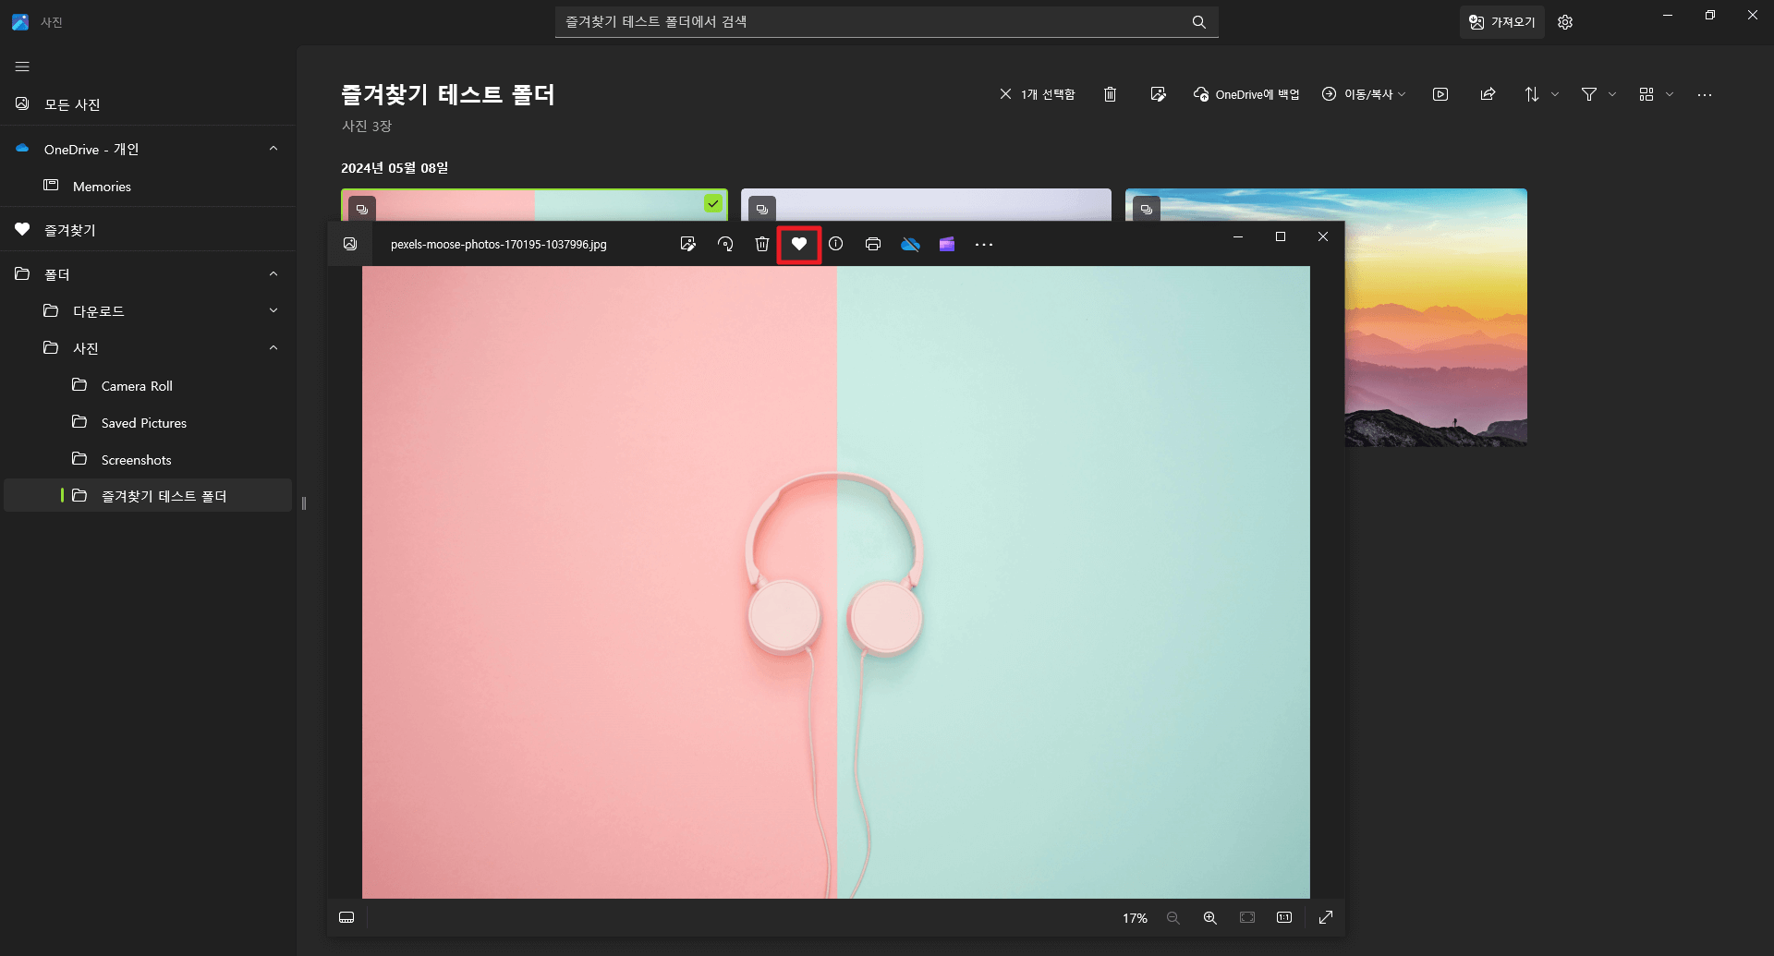Screen dimensions: 1774x956
Task: Click the search magnifier icon
Action: 1199,22
